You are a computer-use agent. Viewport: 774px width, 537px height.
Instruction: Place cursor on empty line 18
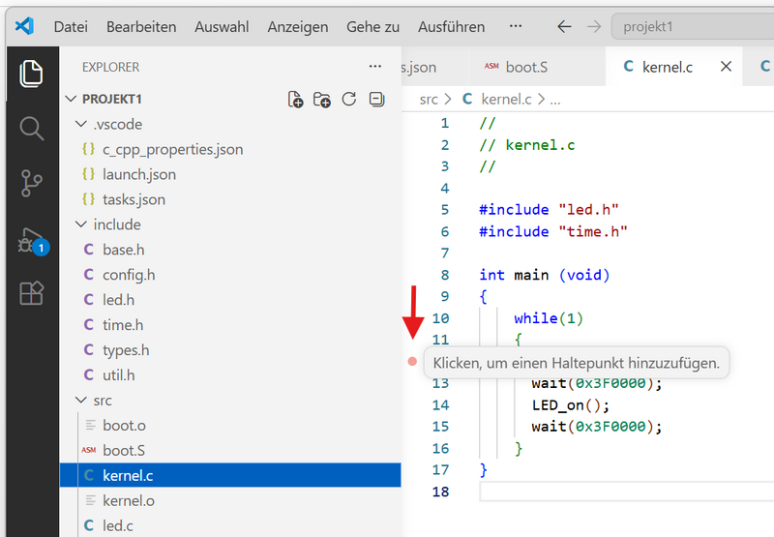[x=626, y=492]
